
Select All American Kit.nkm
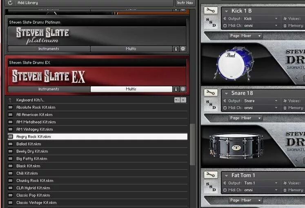(98, 114)
